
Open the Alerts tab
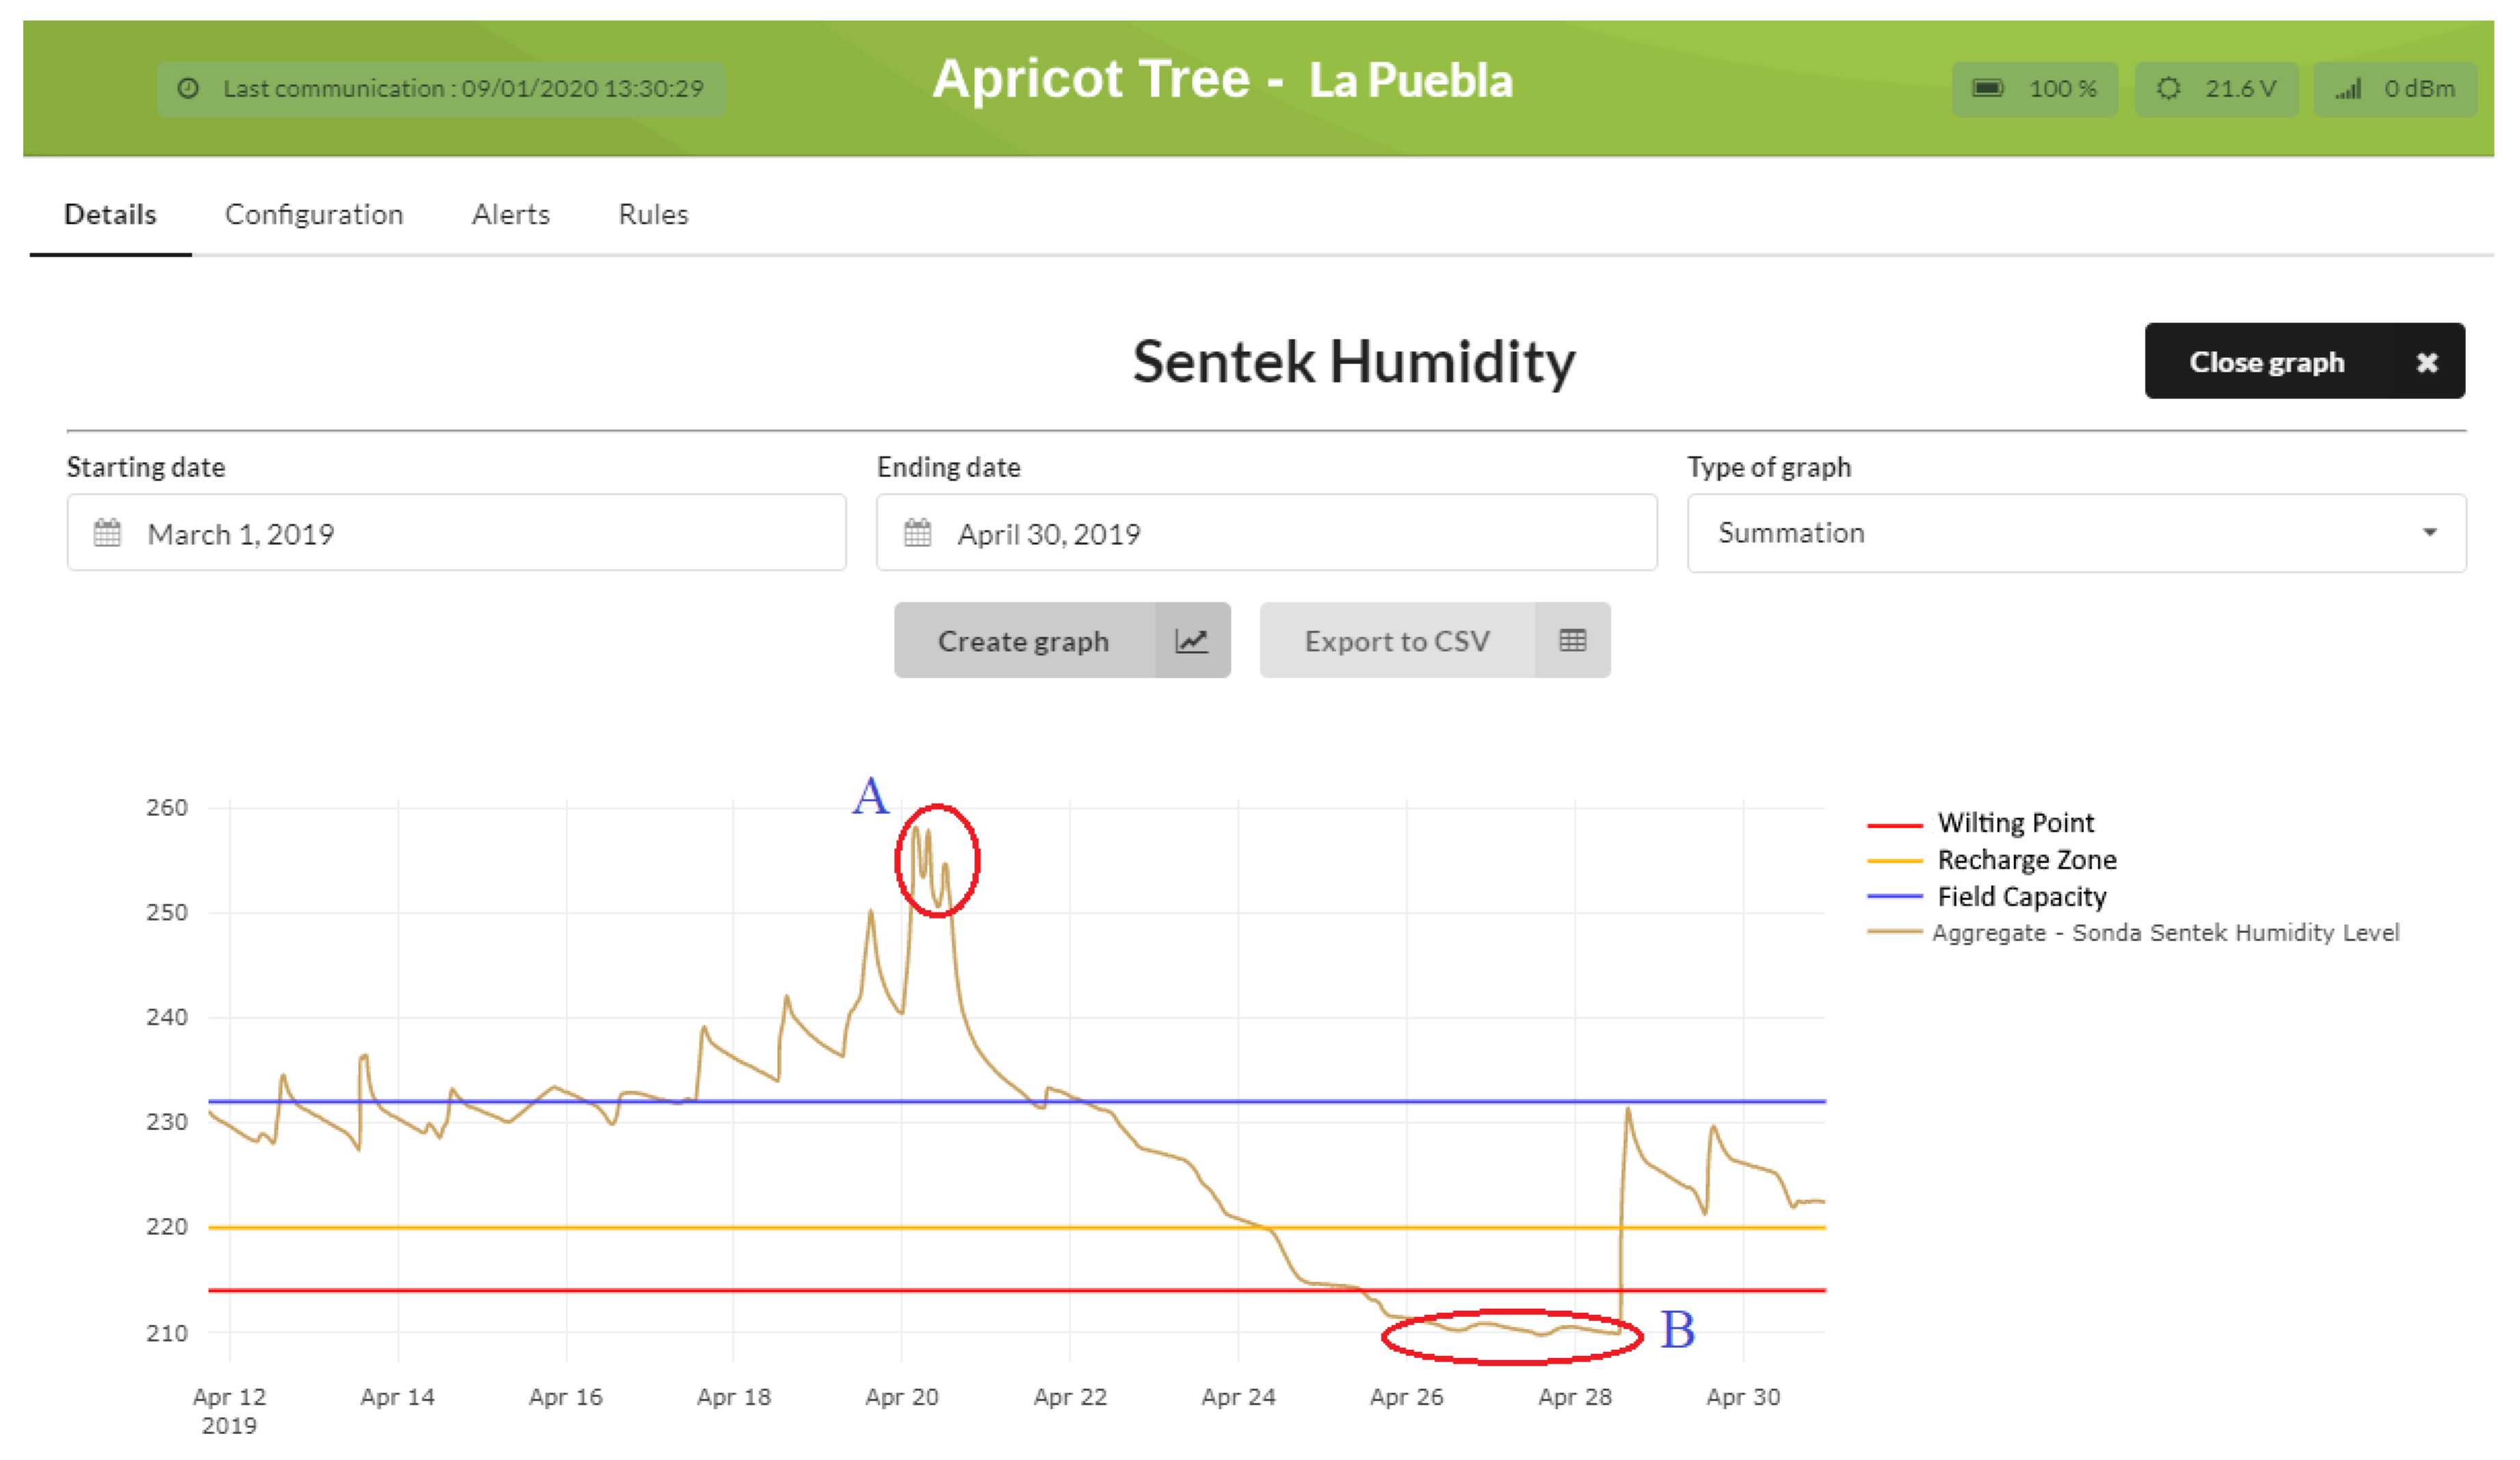pyautogui.click(x=511, y=214)
